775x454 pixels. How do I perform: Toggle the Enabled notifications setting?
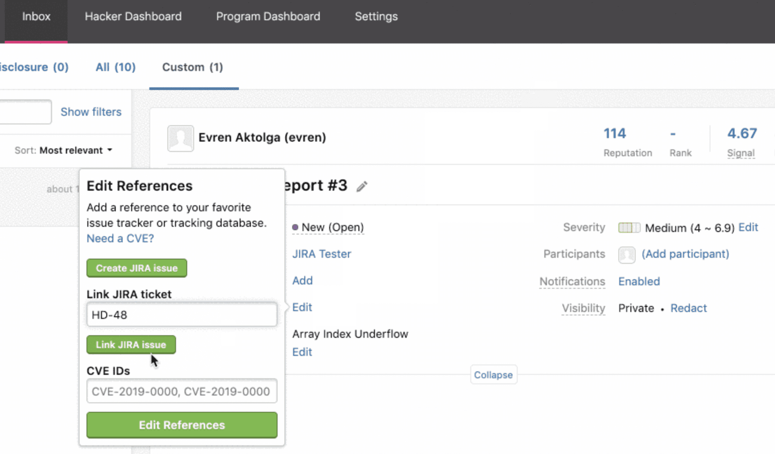[639, 281]
